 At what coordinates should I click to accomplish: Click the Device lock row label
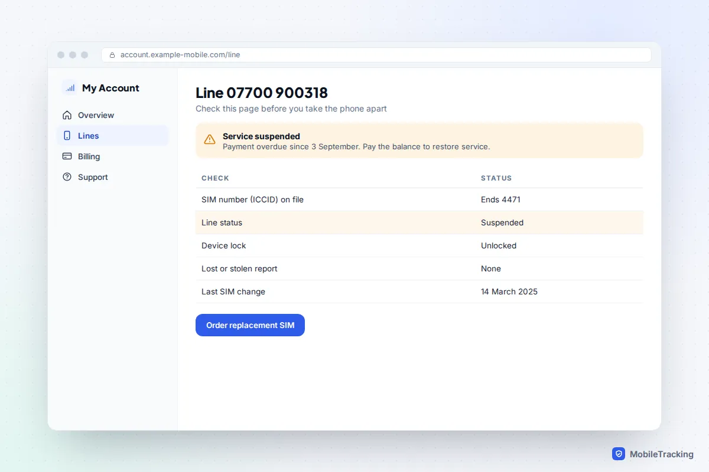click(223, 245)
